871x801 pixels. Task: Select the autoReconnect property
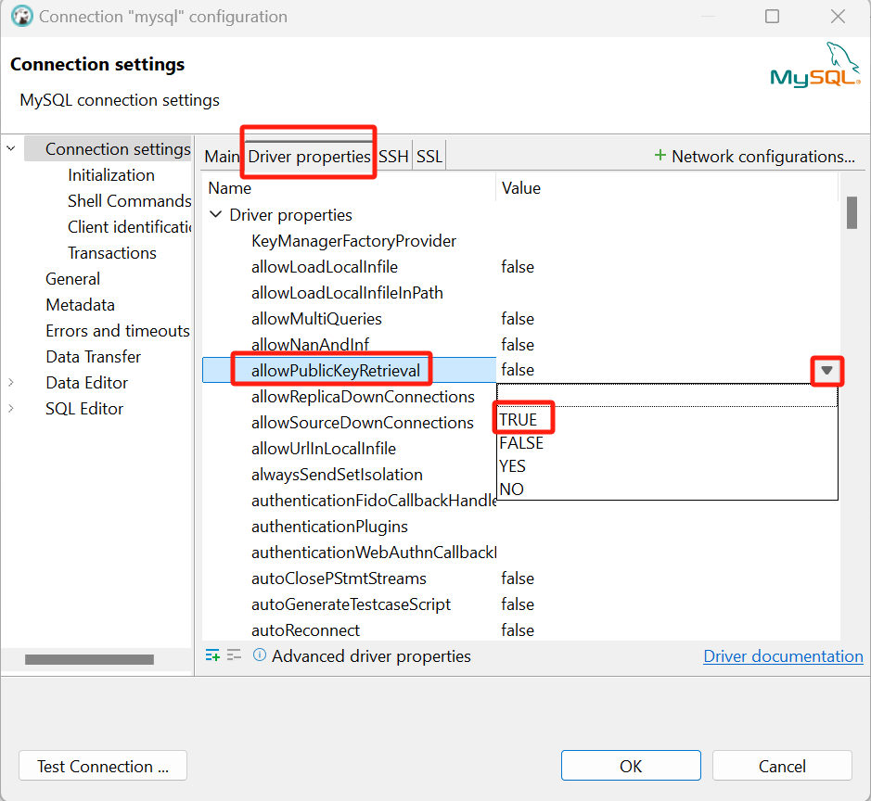[305, 630]
